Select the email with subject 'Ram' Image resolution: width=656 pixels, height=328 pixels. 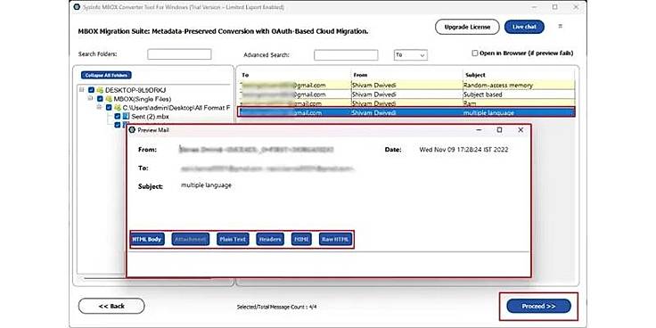(x=407, y=102)
